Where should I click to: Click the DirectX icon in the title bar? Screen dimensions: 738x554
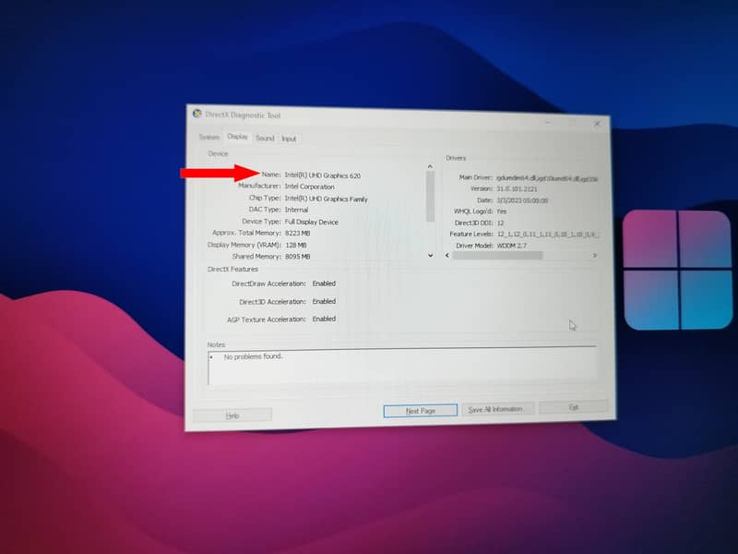click(196, 114)
